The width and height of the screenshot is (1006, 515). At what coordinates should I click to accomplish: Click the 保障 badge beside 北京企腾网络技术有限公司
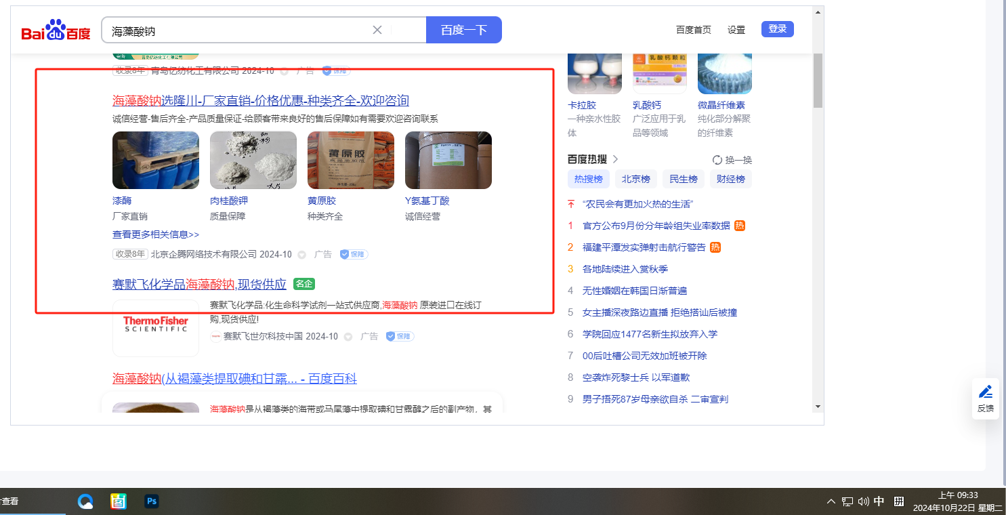(x=354, y=255)
